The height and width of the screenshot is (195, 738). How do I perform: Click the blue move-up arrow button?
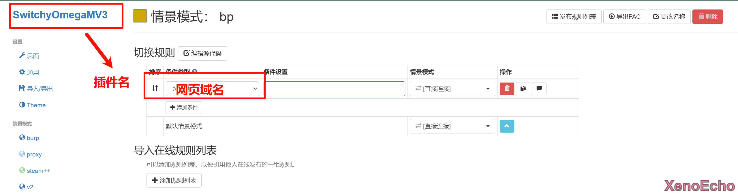(x=507, y=126)
